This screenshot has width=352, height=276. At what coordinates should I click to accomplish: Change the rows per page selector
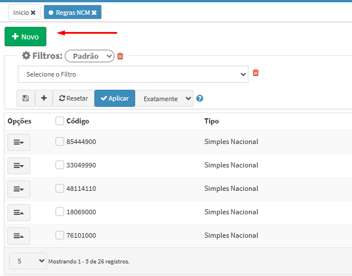tap(27, 261)
